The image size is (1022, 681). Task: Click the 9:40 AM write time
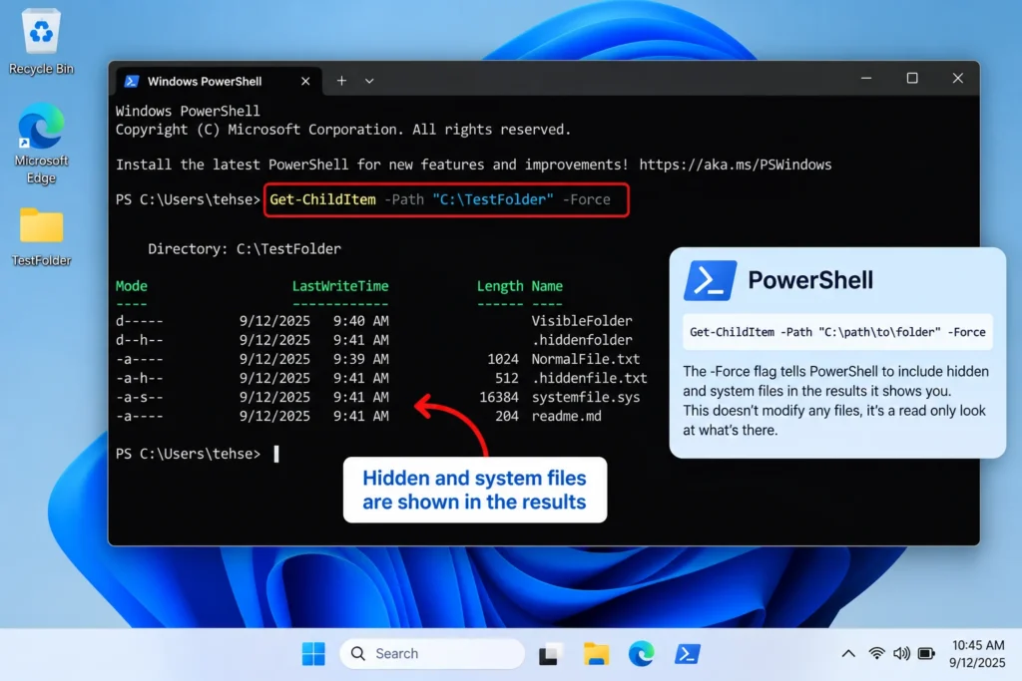[x=360, y=321]
